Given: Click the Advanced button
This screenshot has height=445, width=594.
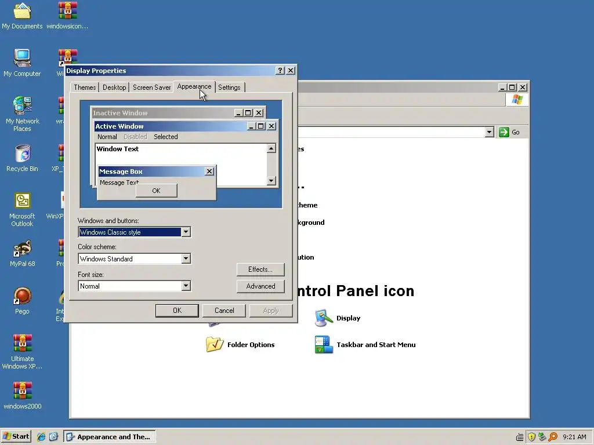Looking at the screenshot, I should click(260, 286).
